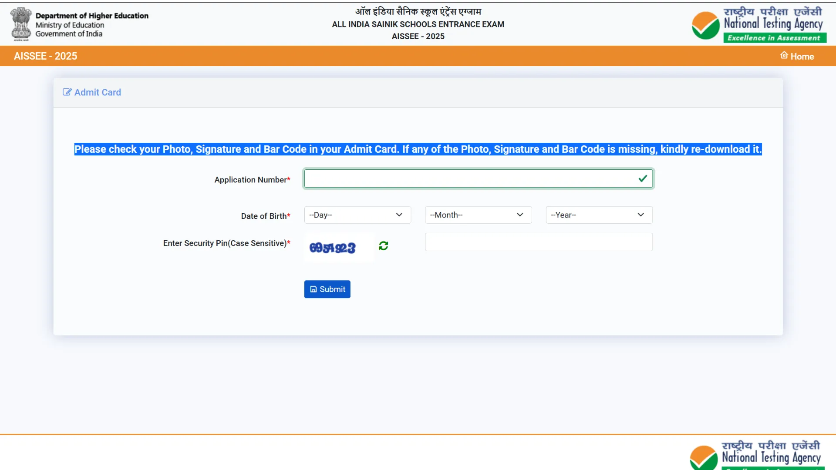This screenshot has height=470, width=836.
Task: Click the Application Number label
Action: [252, 180]
